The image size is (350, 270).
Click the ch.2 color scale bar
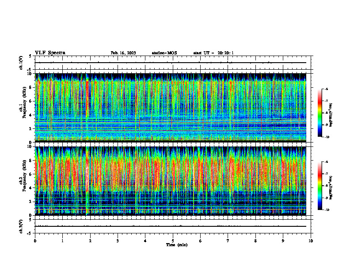320,186
